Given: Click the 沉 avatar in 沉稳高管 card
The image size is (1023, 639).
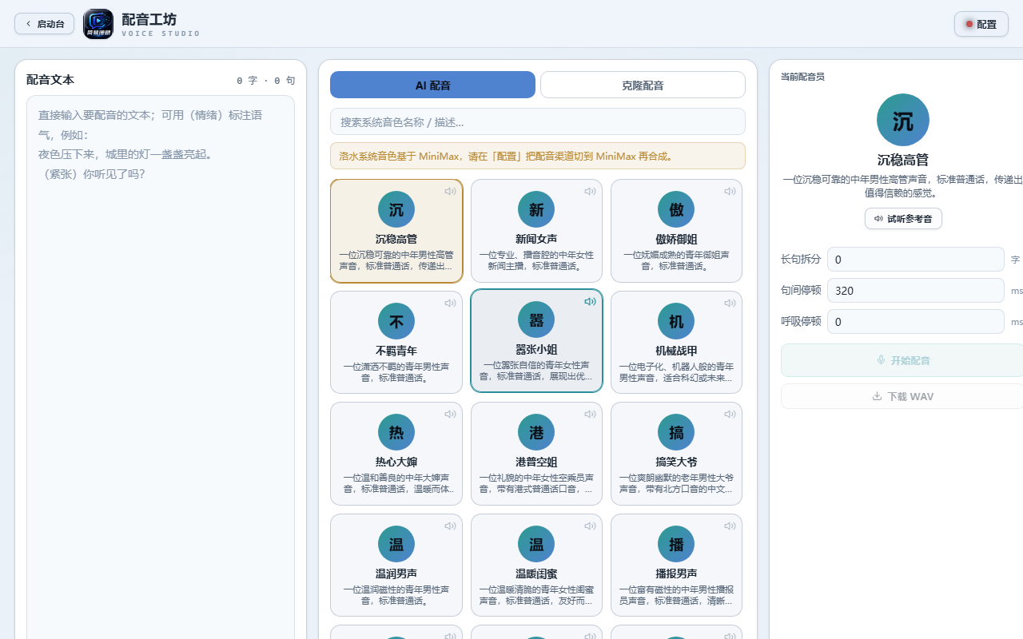Looking at the screenshot, I should pos(396,210).
